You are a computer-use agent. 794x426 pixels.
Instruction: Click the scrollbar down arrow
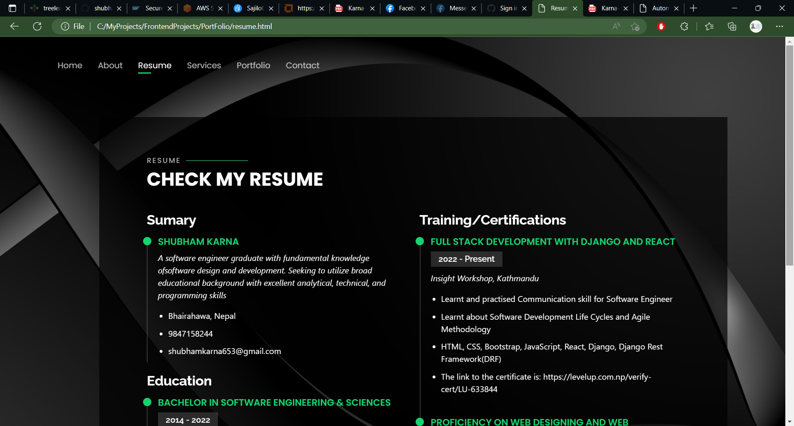pyautogui.click(x=789, y=421)
